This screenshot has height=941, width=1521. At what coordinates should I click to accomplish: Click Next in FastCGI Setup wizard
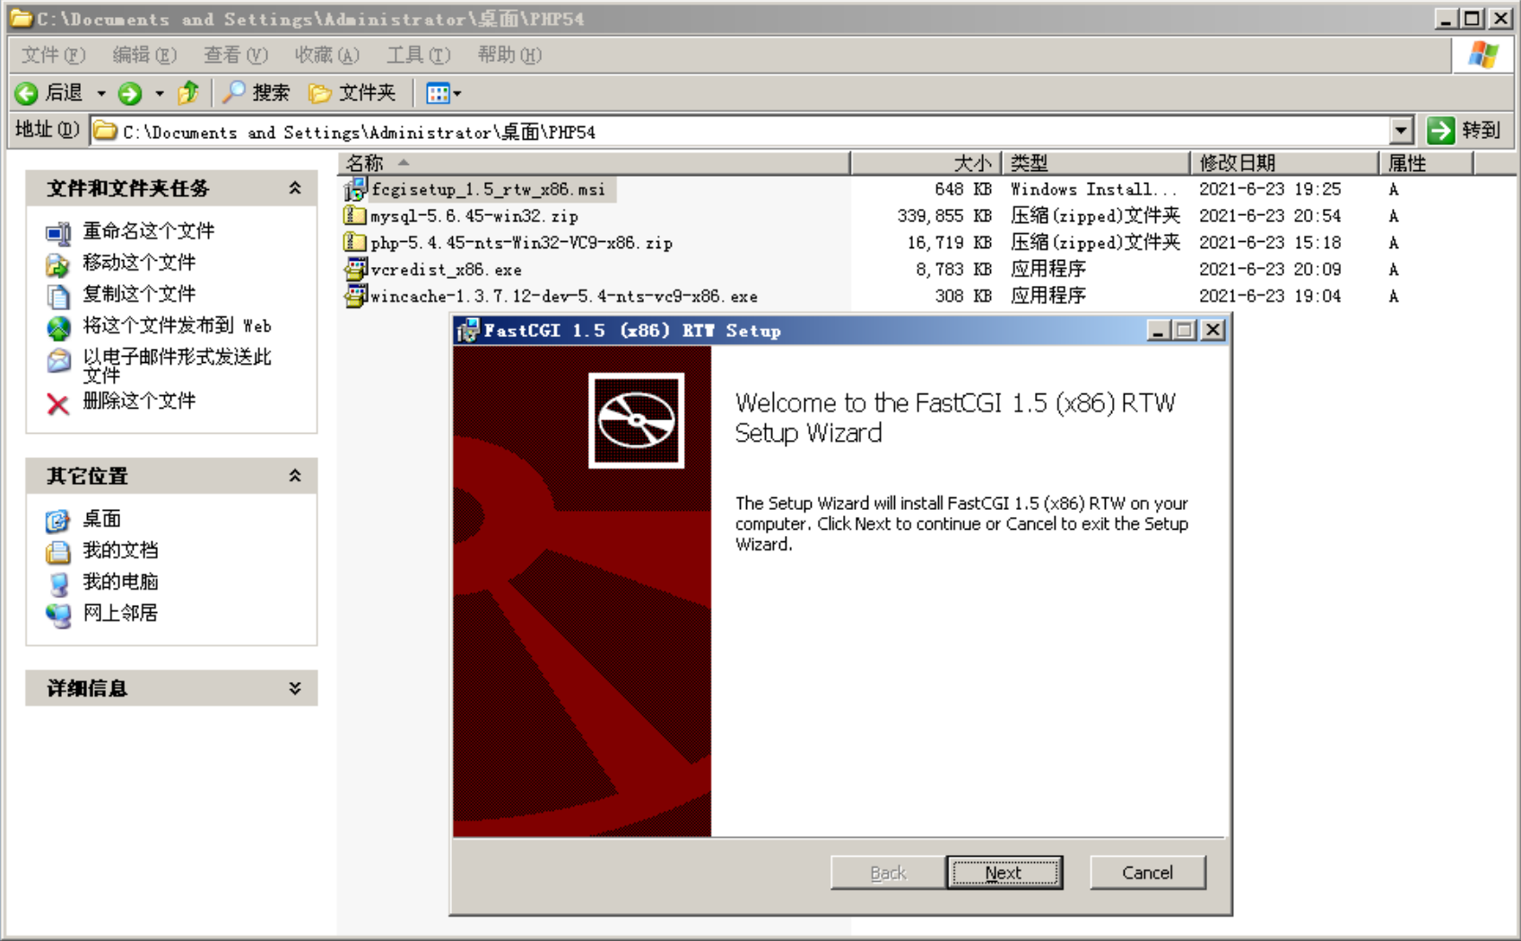(1004, 872)
